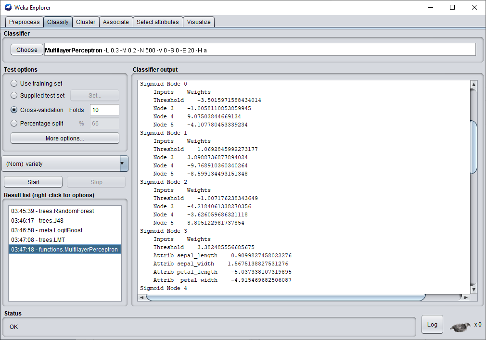
Task: Choose the Percentage split option
Action: click(14, 124)
